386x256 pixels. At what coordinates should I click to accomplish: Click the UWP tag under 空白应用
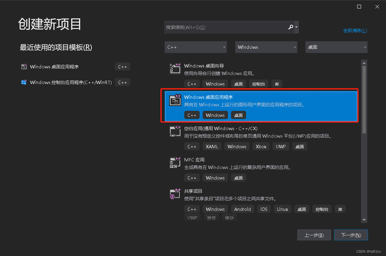[280, 146]
